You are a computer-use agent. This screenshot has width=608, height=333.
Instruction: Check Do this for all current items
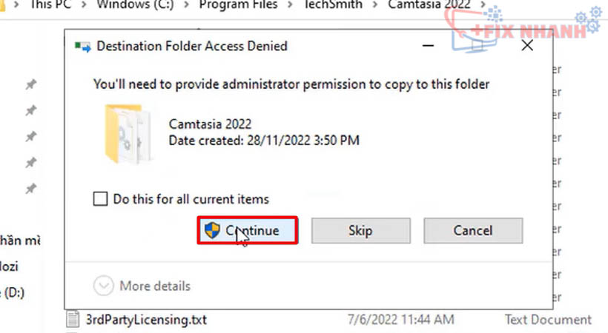pyautogui.click(x=100, y=199)
